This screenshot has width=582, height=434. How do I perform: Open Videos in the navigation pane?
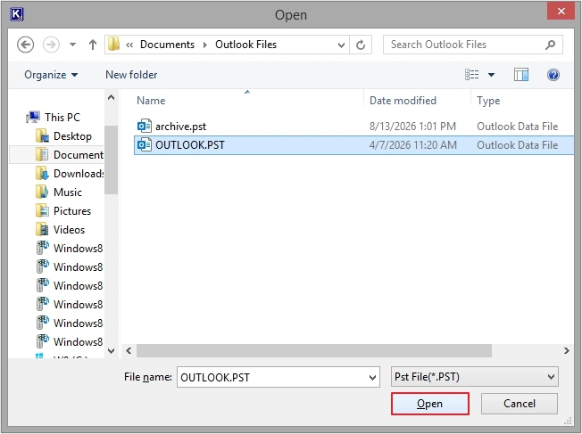(69, 229)
